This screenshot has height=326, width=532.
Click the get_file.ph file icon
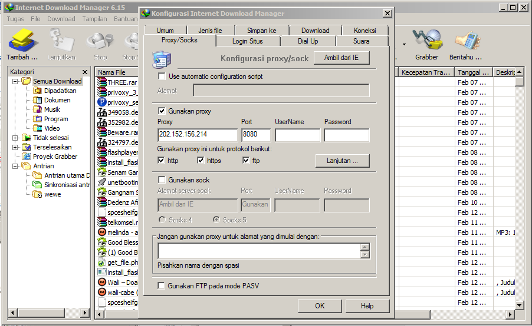point(102,262)
